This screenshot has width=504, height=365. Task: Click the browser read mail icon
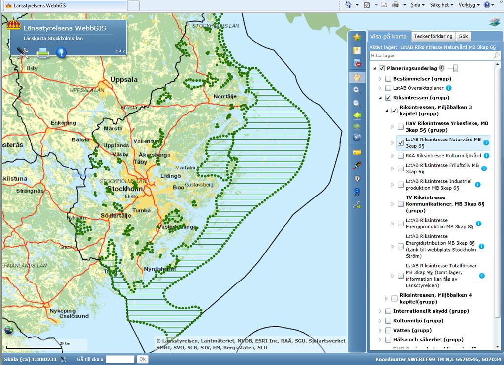point(384,5)
